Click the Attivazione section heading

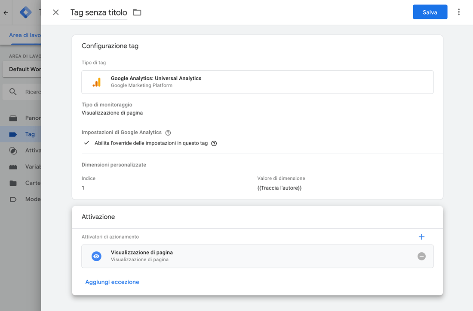point(98,217)
